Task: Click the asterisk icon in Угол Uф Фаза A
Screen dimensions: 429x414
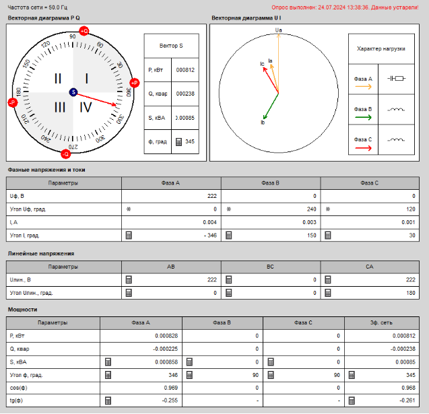Action: click(x=129, y=209)
